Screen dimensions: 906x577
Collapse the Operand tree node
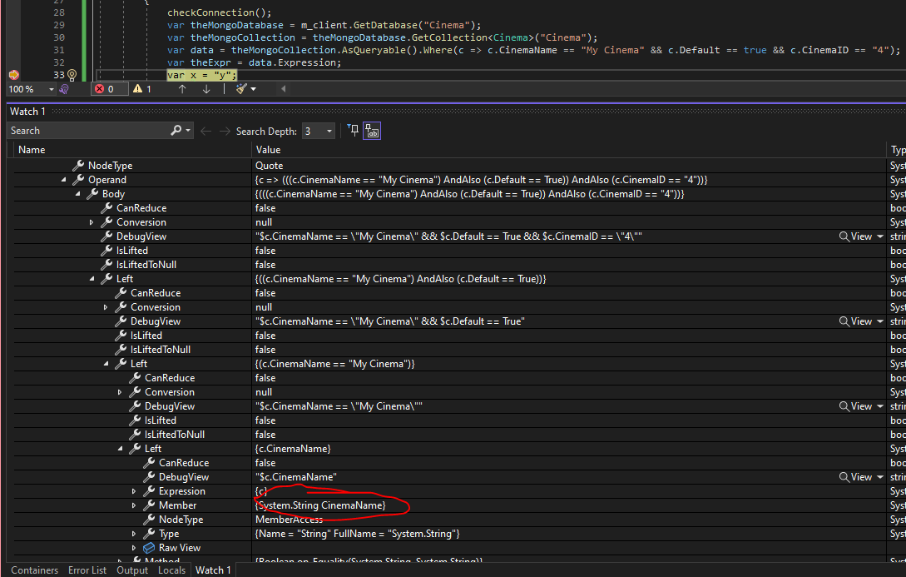64,180
